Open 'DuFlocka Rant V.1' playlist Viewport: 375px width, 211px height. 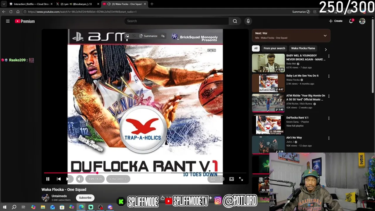click(x=297, y=118)
